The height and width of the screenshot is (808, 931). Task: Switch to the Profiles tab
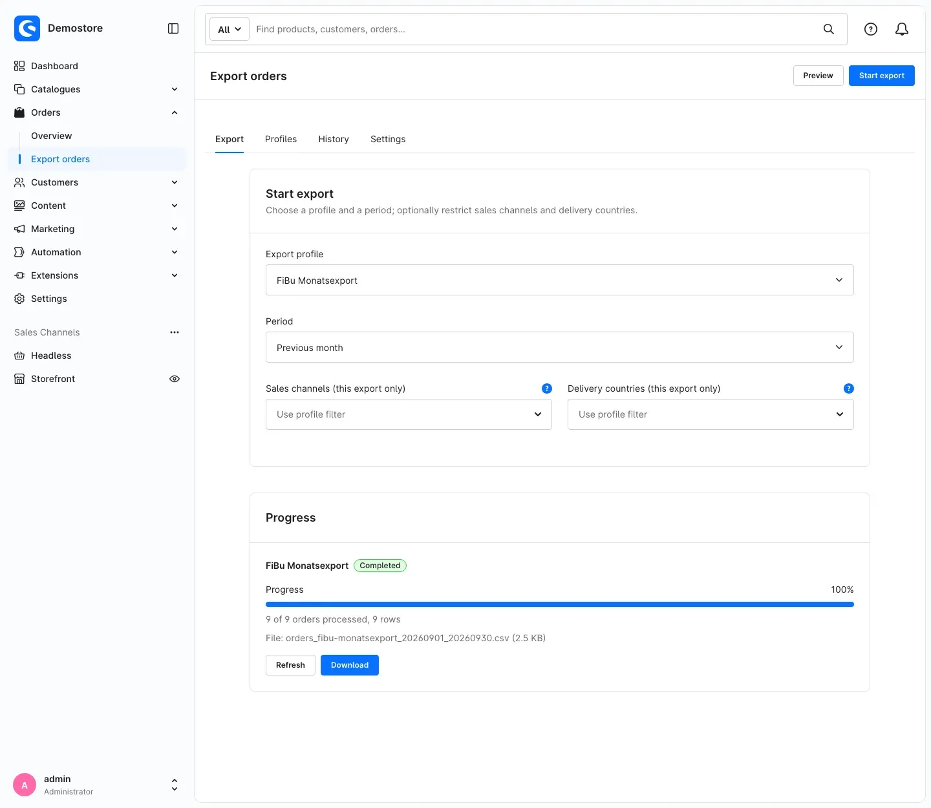coord(281,139)
